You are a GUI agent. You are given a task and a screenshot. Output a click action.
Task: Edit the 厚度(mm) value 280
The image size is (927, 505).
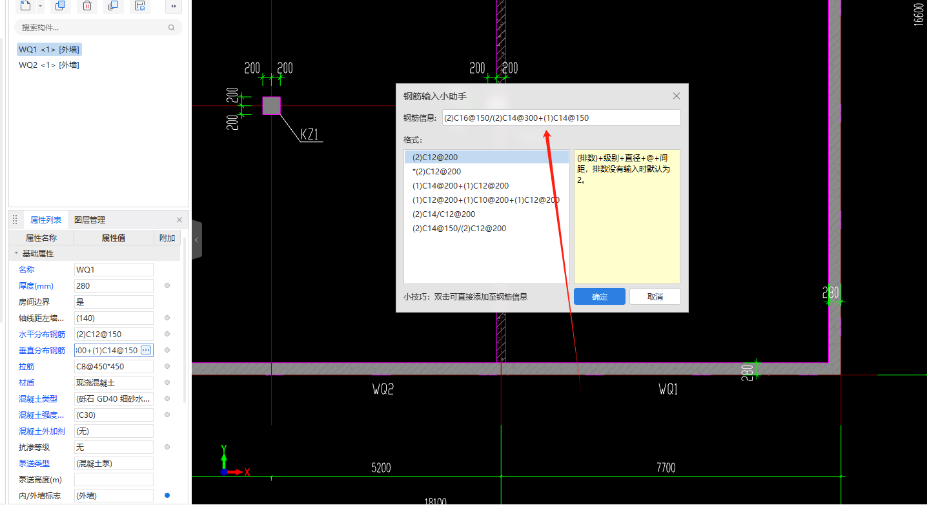pyautogui.click(x=114, y=286)
